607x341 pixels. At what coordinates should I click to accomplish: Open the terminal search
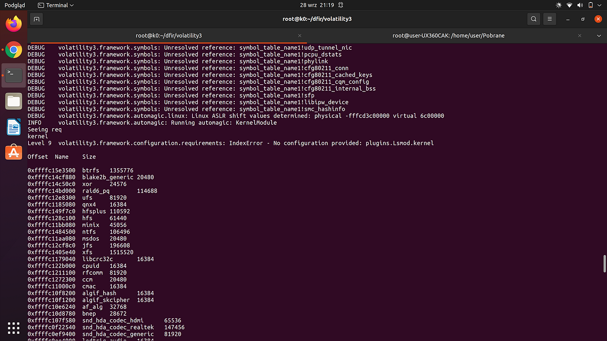click(x=534, y=19)
